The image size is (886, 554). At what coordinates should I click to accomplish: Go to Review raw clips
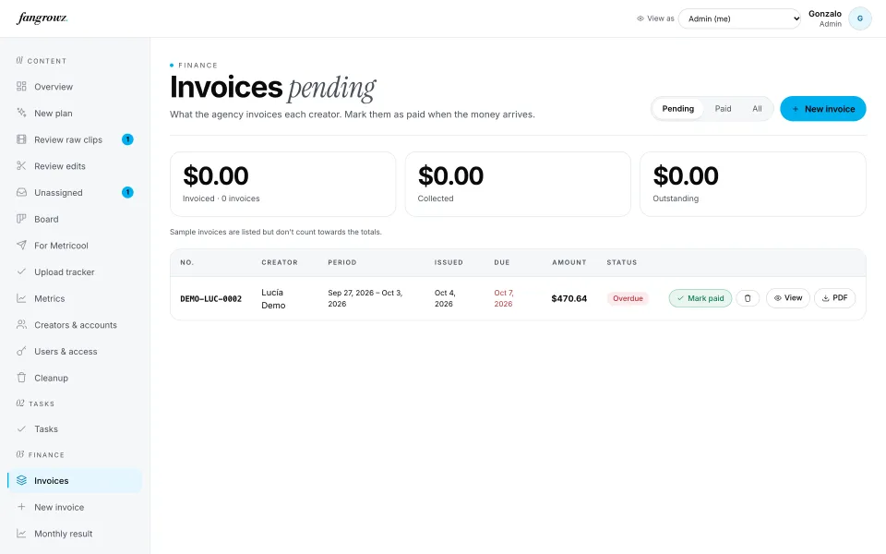[75, 139]
